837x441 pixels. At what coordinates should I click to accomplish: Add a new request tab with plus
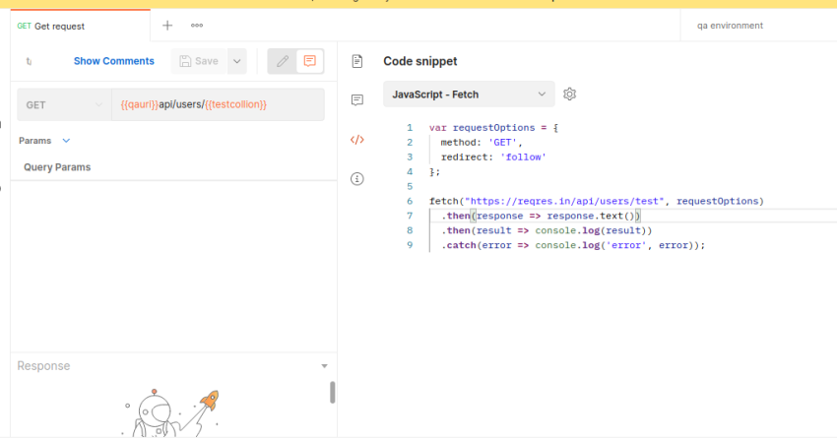click(x=167, y=26)
